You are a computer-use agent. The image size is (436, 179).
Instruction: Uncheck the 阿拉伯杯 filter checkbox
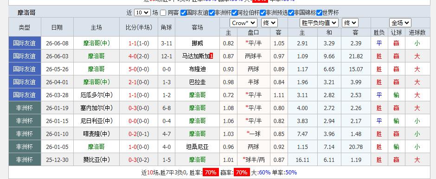[x=234, y=13]
